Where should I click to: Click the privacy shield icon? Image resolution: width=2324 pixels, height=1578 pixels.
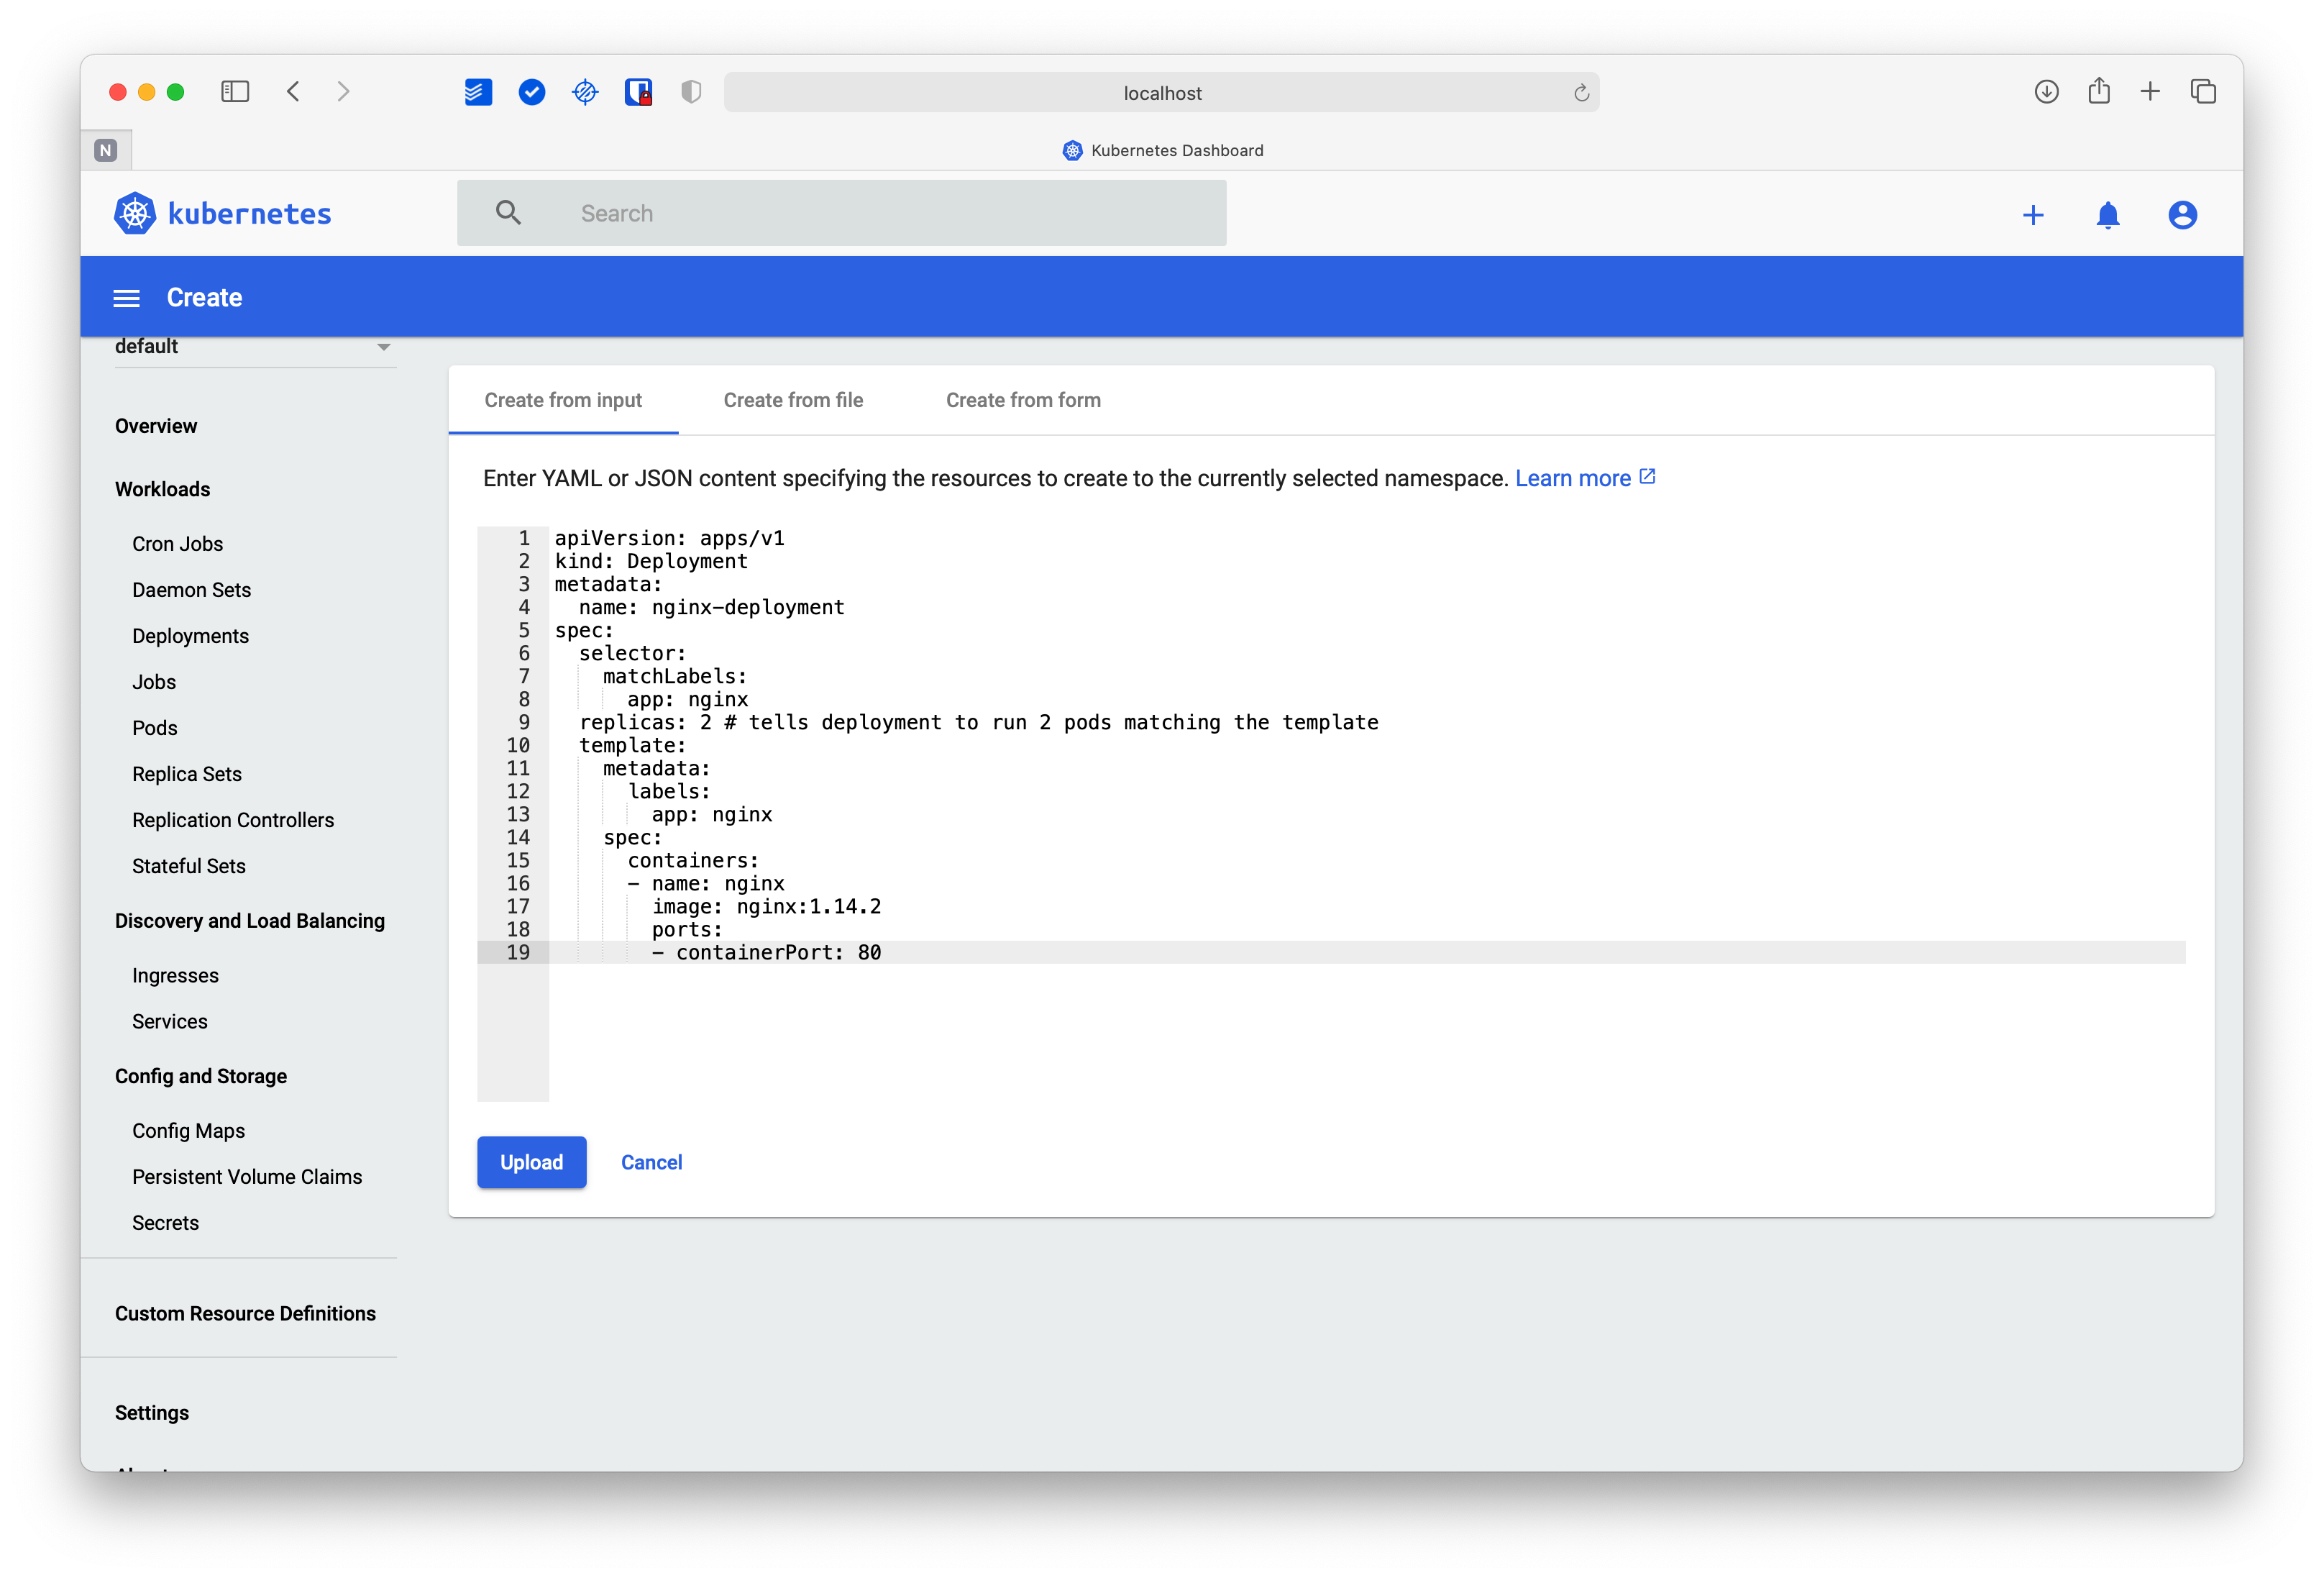(x=691, y=92)
